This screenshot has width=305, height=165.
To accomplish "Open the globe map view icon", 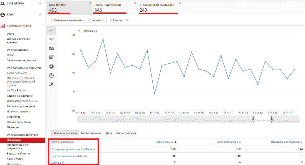I will 51,76.
